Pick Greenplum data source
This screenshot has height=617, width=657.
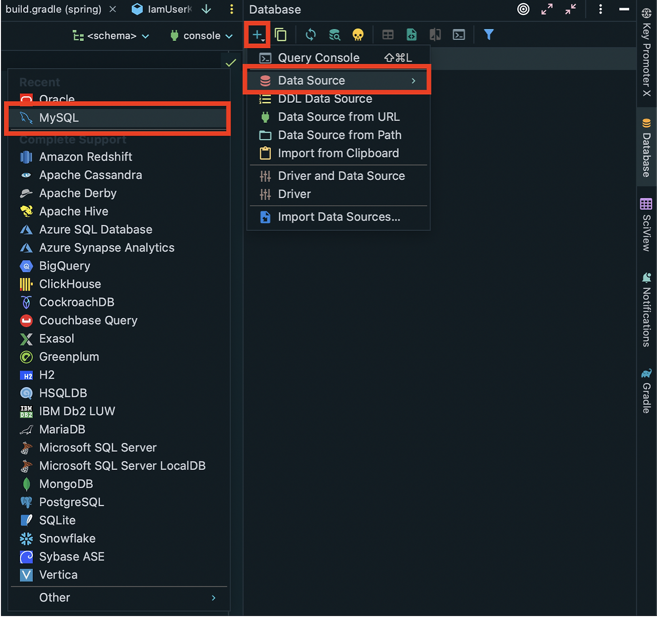[119, 357]
